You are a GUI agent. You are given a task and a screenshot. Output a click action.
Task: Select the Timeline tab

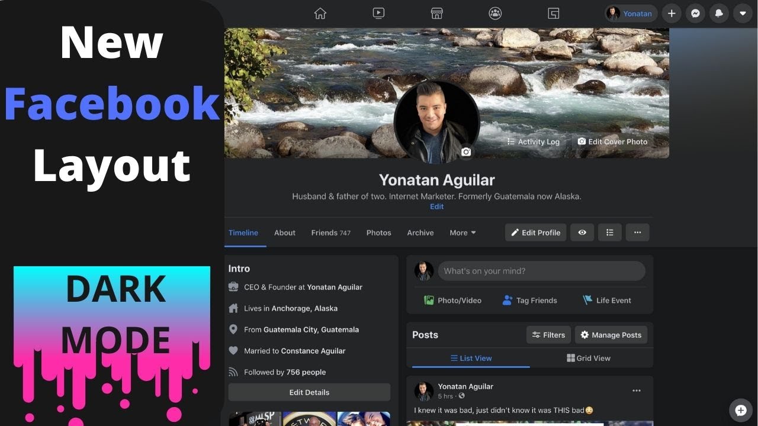[x=243, y=233]
